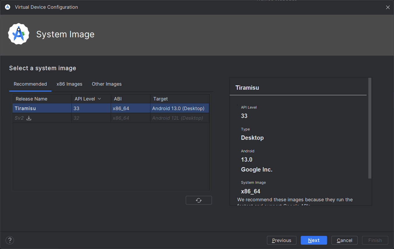This screenshot has height=249, width=394.
Task: Select the Tiramisu release row
Action: (111, 108)
